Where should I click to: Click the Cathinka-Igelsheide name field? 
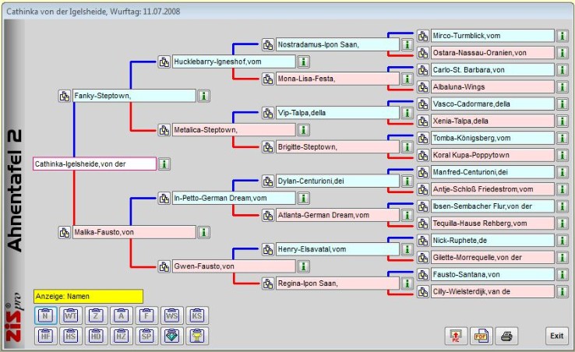coord(94,164)
